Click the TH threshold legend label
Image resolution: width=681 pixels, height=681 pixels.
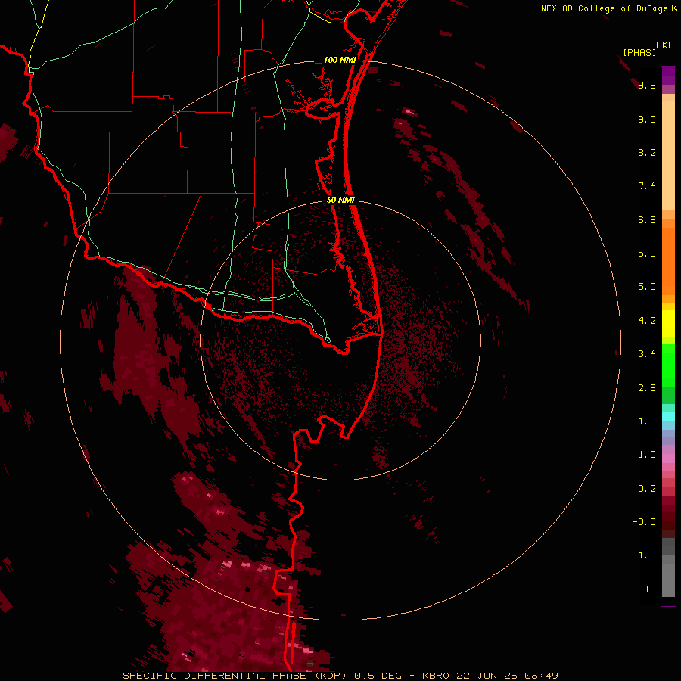(x=650, y=589)
